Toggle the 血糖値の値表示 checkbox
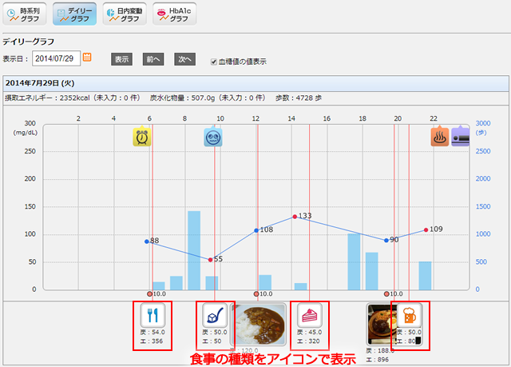Image resolution: width=511 pixels, height=367 pixels. click(213, 60)
